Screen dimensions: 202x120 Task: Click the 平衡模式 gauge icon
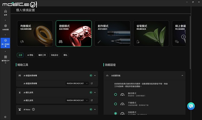pos(122,104)
